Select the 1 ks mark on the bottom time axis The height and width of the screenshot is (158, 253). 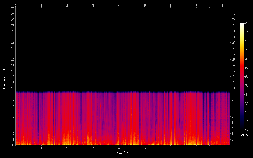tap(41, 148)
